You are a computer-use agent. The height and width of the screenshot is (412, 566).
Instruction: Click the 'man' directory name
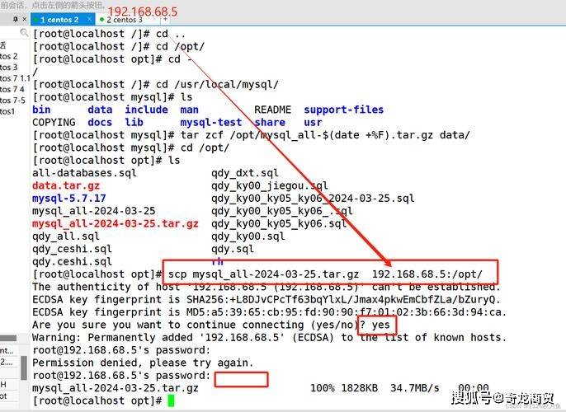189,110
